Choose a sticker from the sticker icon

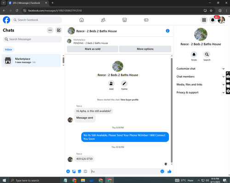[80, 171]
